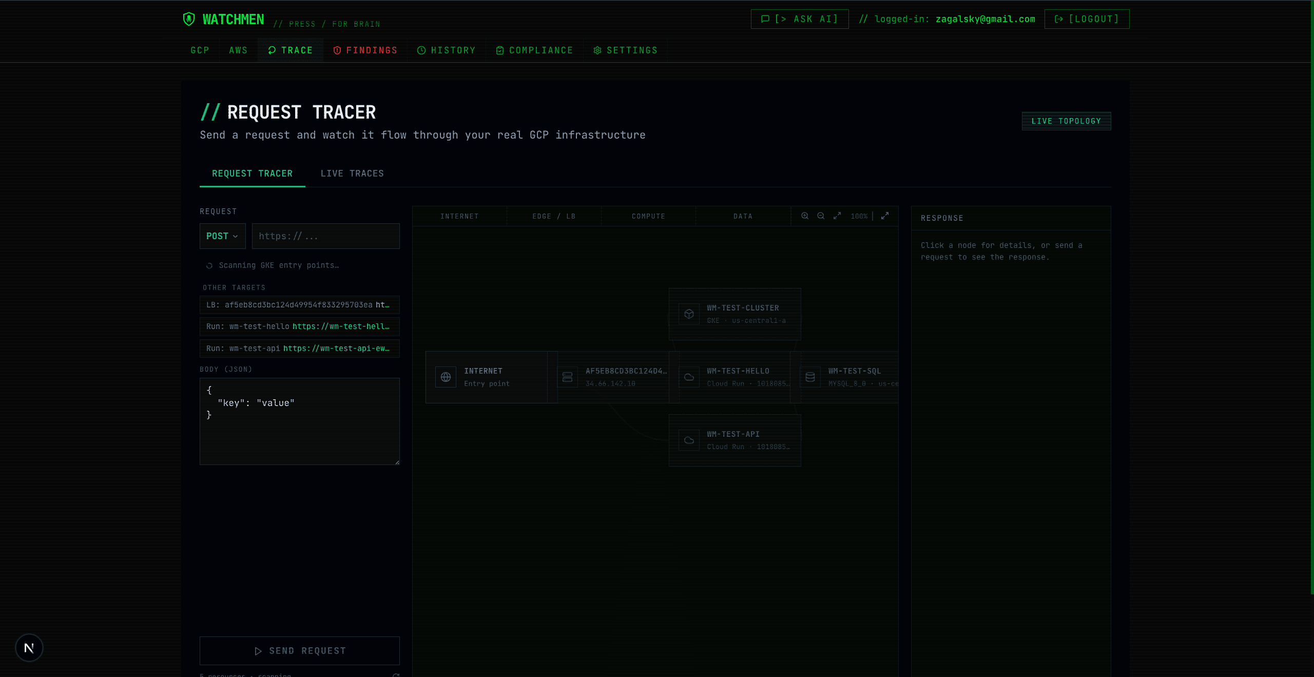Viewport: 1314px width, 677px height.
Task: Zoom in on the topology canvas
Action: point(805,216)
